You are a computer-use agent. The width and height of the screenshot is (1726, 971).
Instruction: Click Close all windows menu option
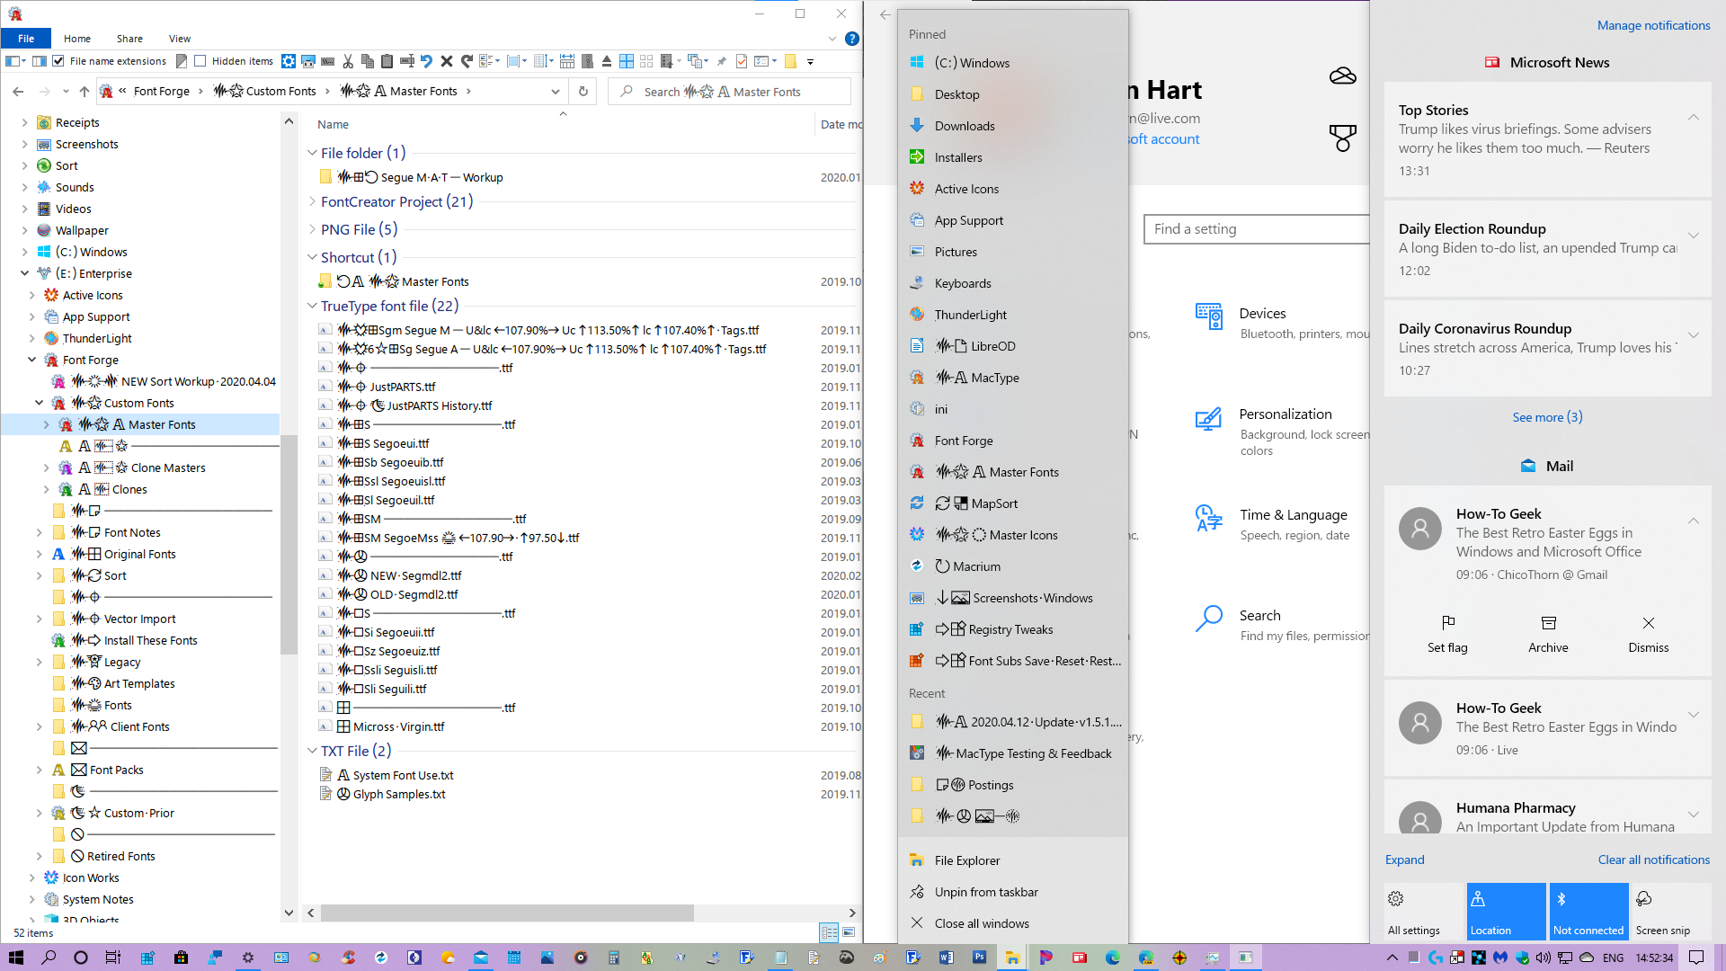pyautogui.click(x=982, y=922)
